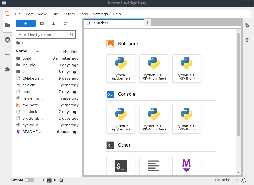Sort files by Name column
This screenshot has height=185, width=254.
tap(28, 51)
